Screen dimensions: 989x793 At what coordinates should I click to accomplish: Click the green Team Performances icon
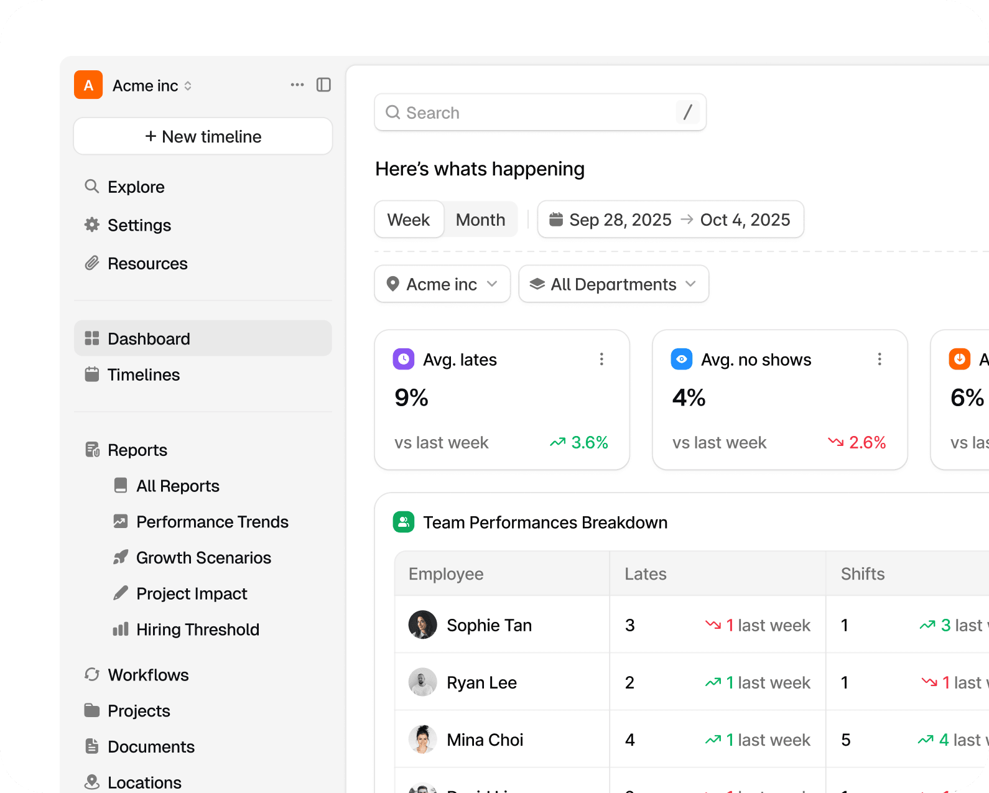point(404,522)
